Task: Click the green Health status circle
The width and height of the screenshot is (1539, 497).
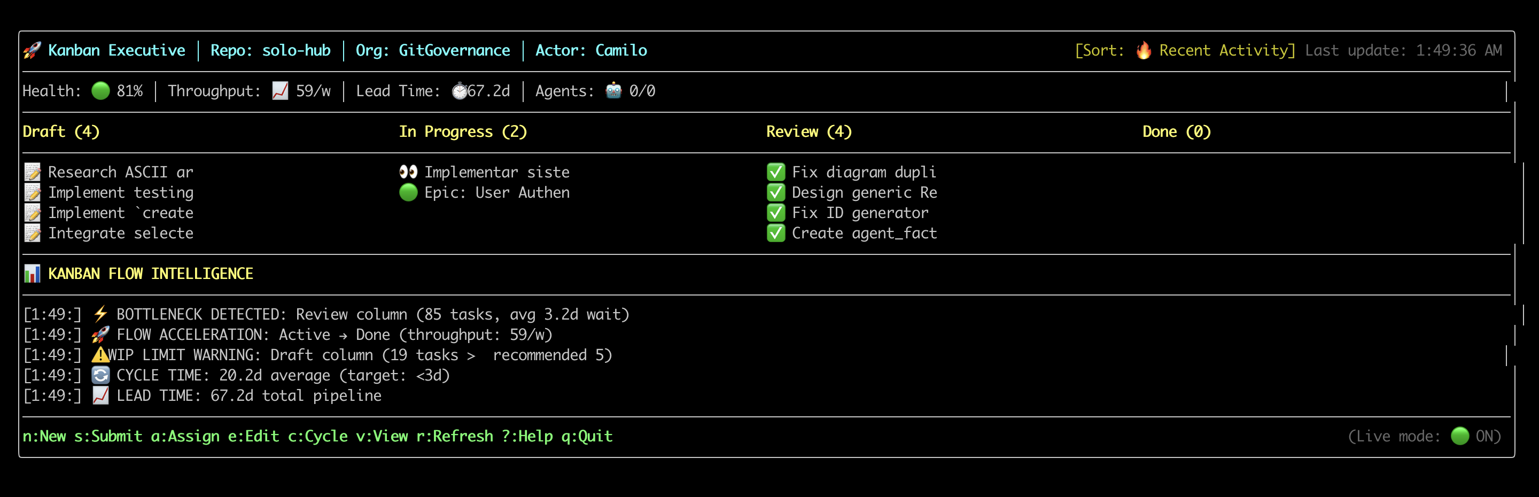Action: (x=100, y=91)
